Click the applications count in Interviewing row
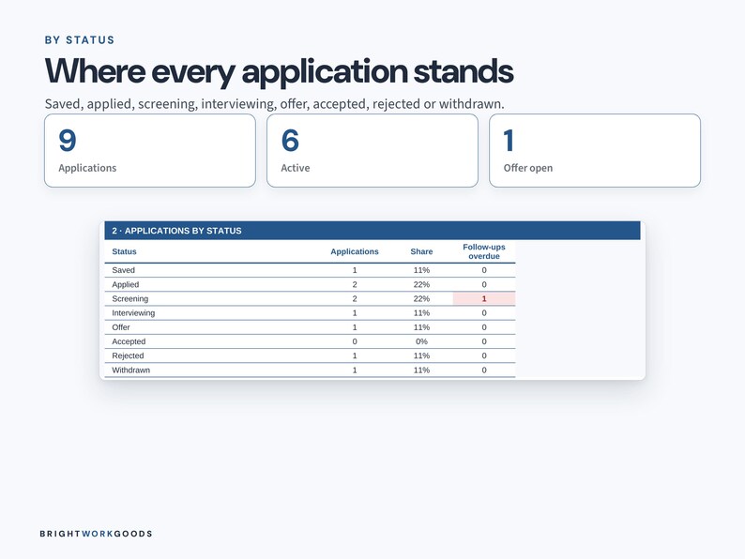This screenshot has width=745, height=559. (x=355, y=313)
